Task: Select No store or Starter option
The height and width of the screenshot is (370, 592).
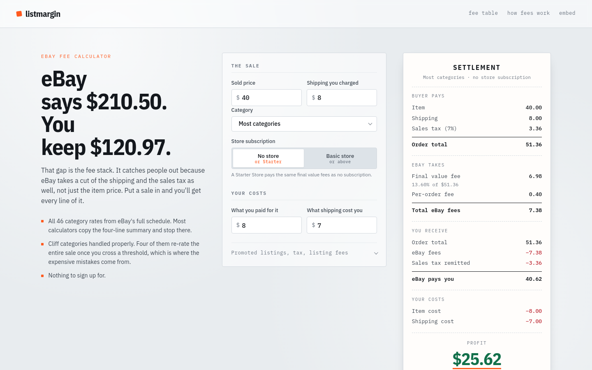Action: (x=268, y=158)
